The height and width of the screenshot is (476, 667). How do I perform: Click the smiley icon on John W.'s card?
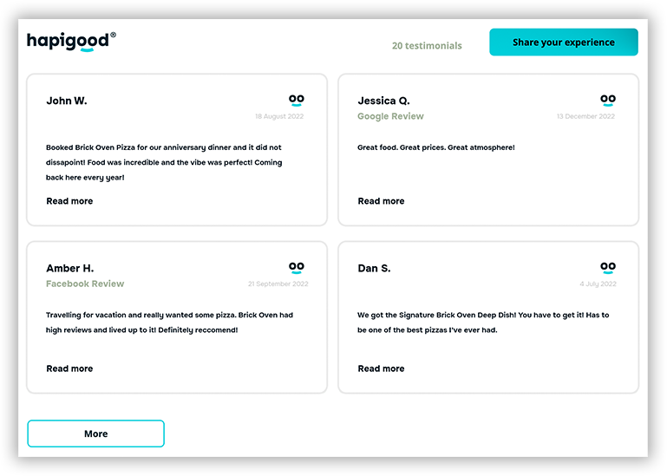(297, 101)
